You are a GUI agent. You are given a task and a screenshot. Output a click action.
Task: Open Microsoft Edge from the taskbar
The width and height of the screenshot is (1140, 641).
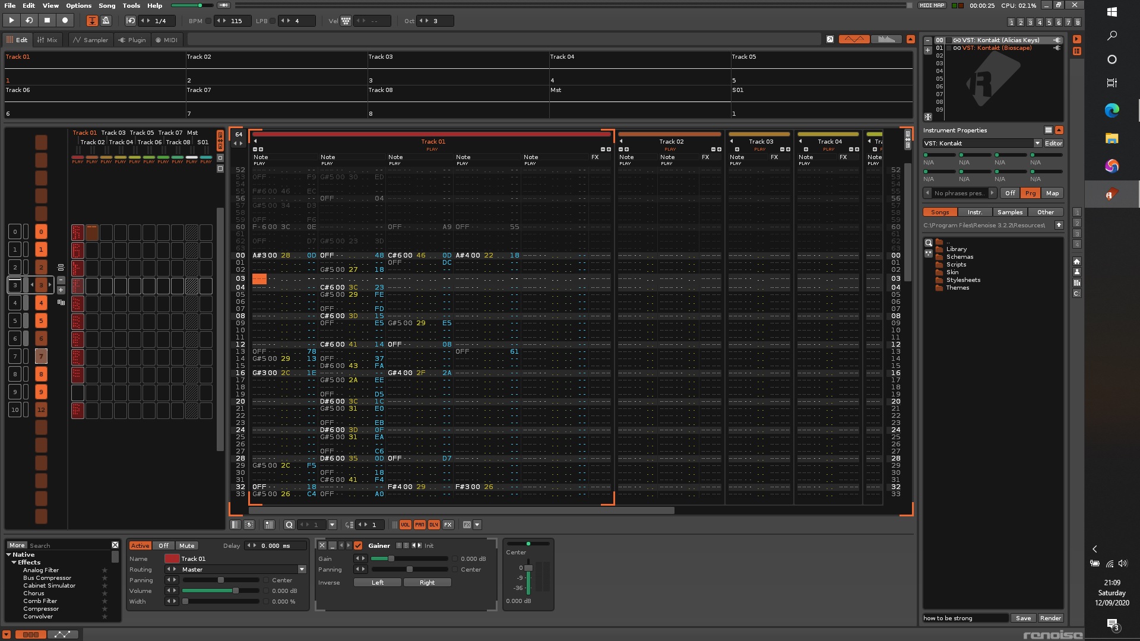pyautogui.click(x=1112, y=110)
